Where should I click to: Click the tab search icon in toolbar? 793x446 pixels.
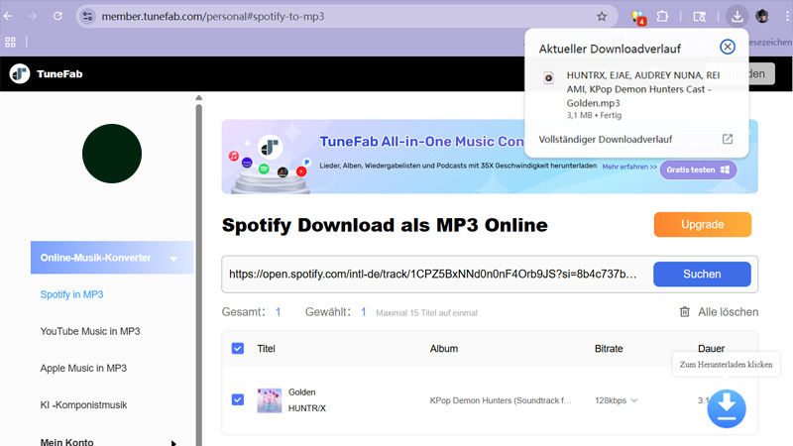pyautogui.click(x=700, y=17)
